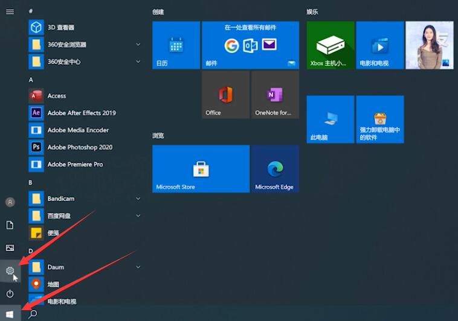Image resolution: width=458 pixels, height=321 pixels.
Task: Open the 日历 calendar tile
Action: (176, 45)
